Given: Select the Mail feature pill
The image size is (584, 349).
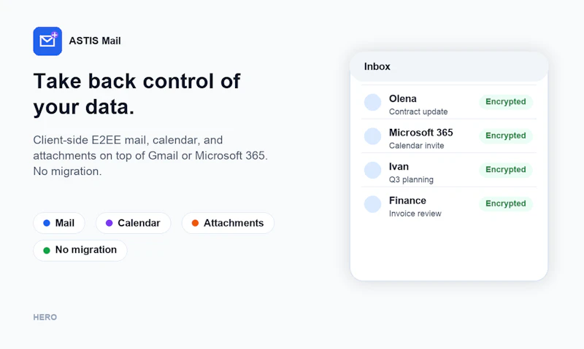Looking at the screenshot, I should (x=59, y=223).
